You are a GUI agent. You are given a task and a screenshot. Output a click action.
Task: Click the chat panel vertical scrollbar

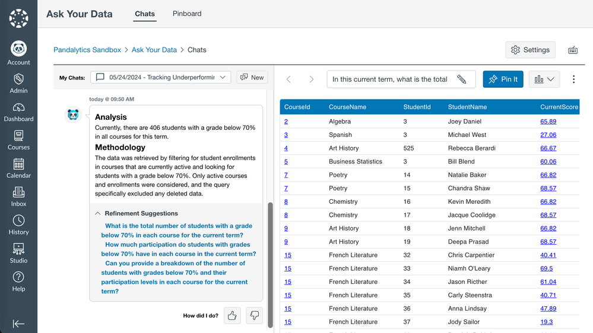point(271,261)
